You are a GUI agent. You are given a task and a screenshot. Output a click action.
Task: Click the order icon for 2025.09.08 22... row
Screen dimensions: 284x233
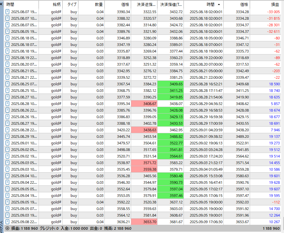8,222
